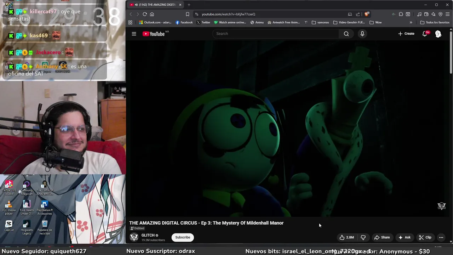Share the page from address bar icon
The image size is (453, 255).
(358, 14)
